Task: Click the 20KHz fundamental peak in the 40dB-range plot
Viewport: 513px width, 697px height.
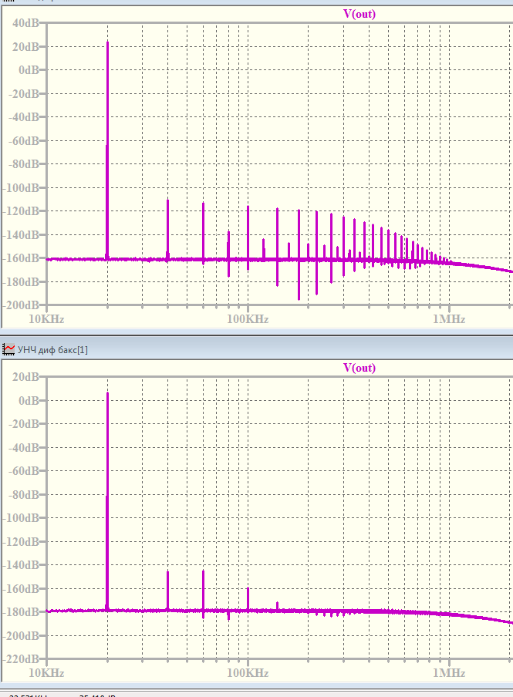Action: coord(107,150)
